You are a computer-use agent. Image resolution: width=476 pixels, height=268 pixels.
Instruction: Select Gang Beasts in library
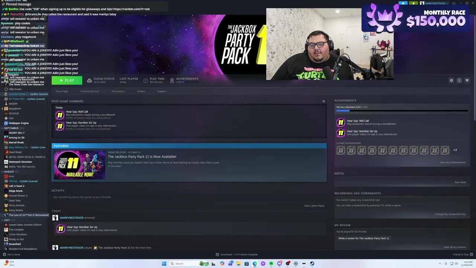16,210
